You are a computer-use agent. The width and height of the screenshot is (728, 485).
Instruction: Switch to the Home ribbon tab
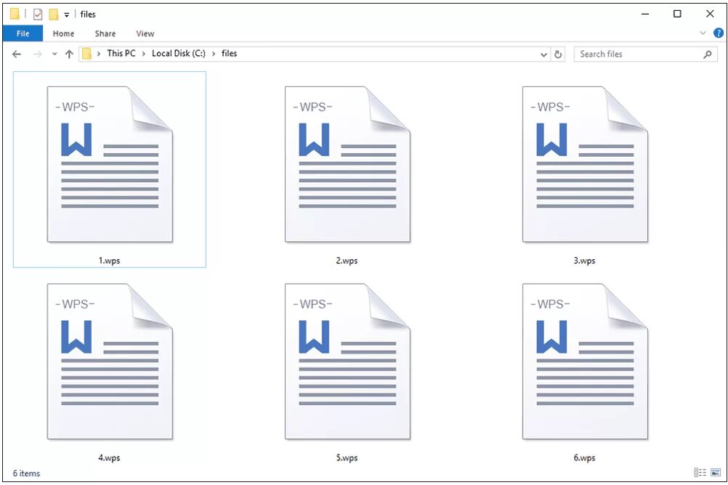pyautogui.click(x=64, y=33)
